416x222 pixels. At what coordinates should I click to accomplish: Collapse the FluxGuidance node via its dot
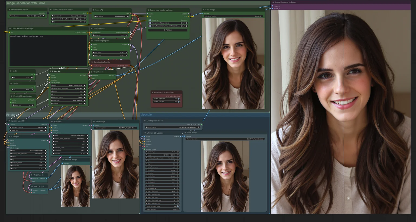coord(92,29)
